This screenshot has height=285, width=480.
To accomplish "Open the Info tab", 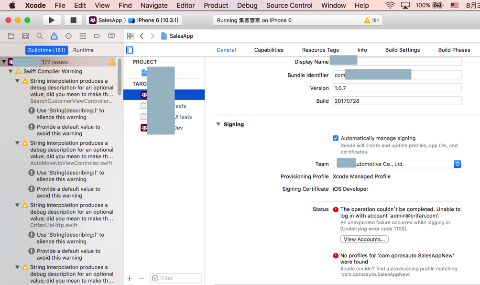I will pos(362,50).
